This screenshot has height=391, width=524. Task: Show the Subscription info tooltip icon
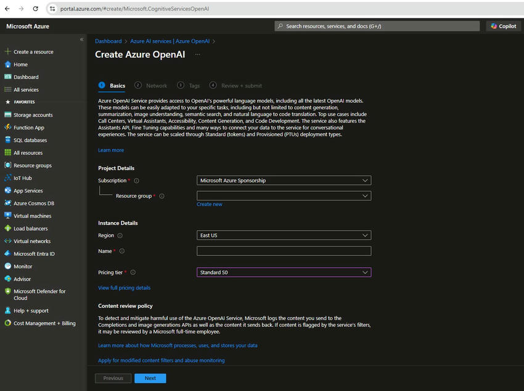(136, 180)
